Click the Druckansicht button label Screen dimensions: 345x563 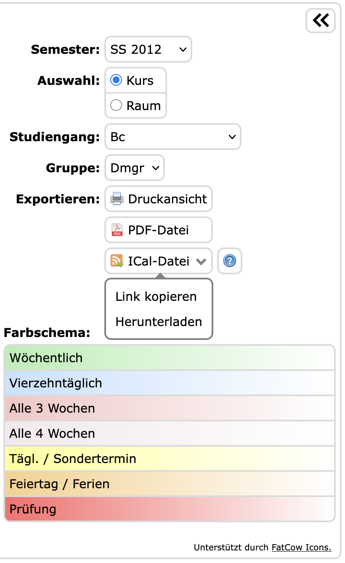click(x=167, y=199)
